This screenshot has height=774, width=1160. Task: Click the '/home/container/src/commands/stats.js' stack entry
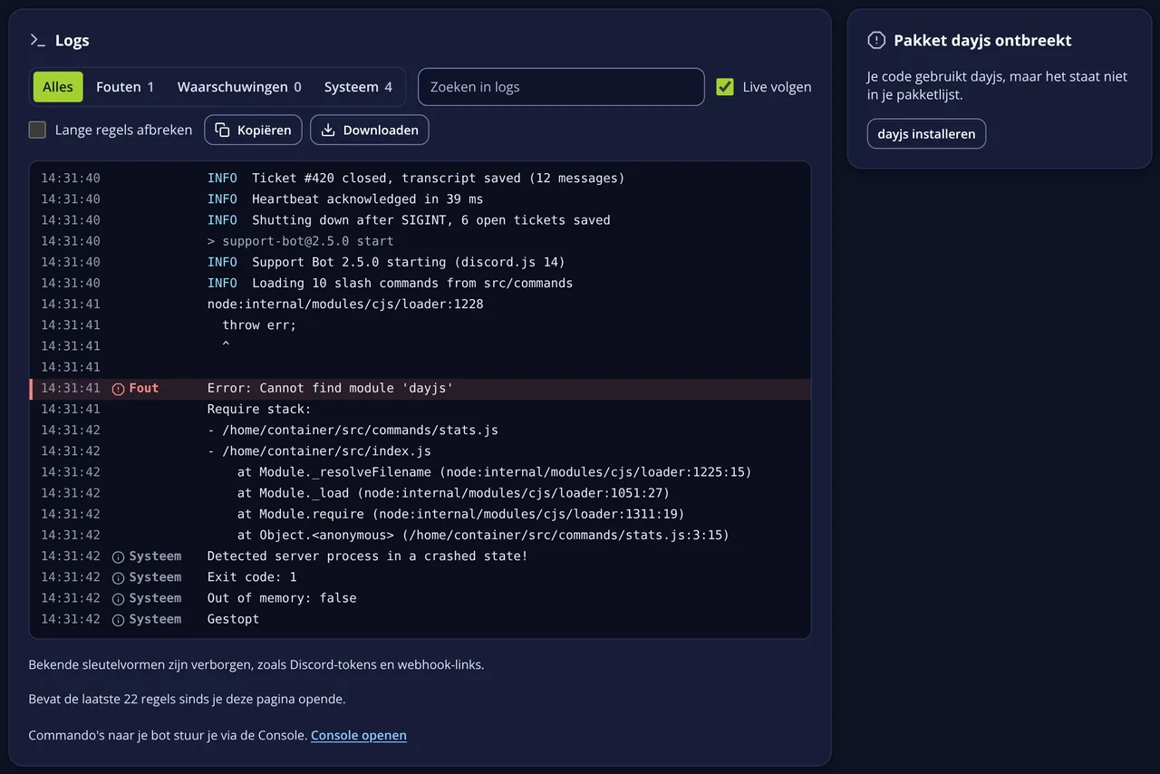click(420, 431)
